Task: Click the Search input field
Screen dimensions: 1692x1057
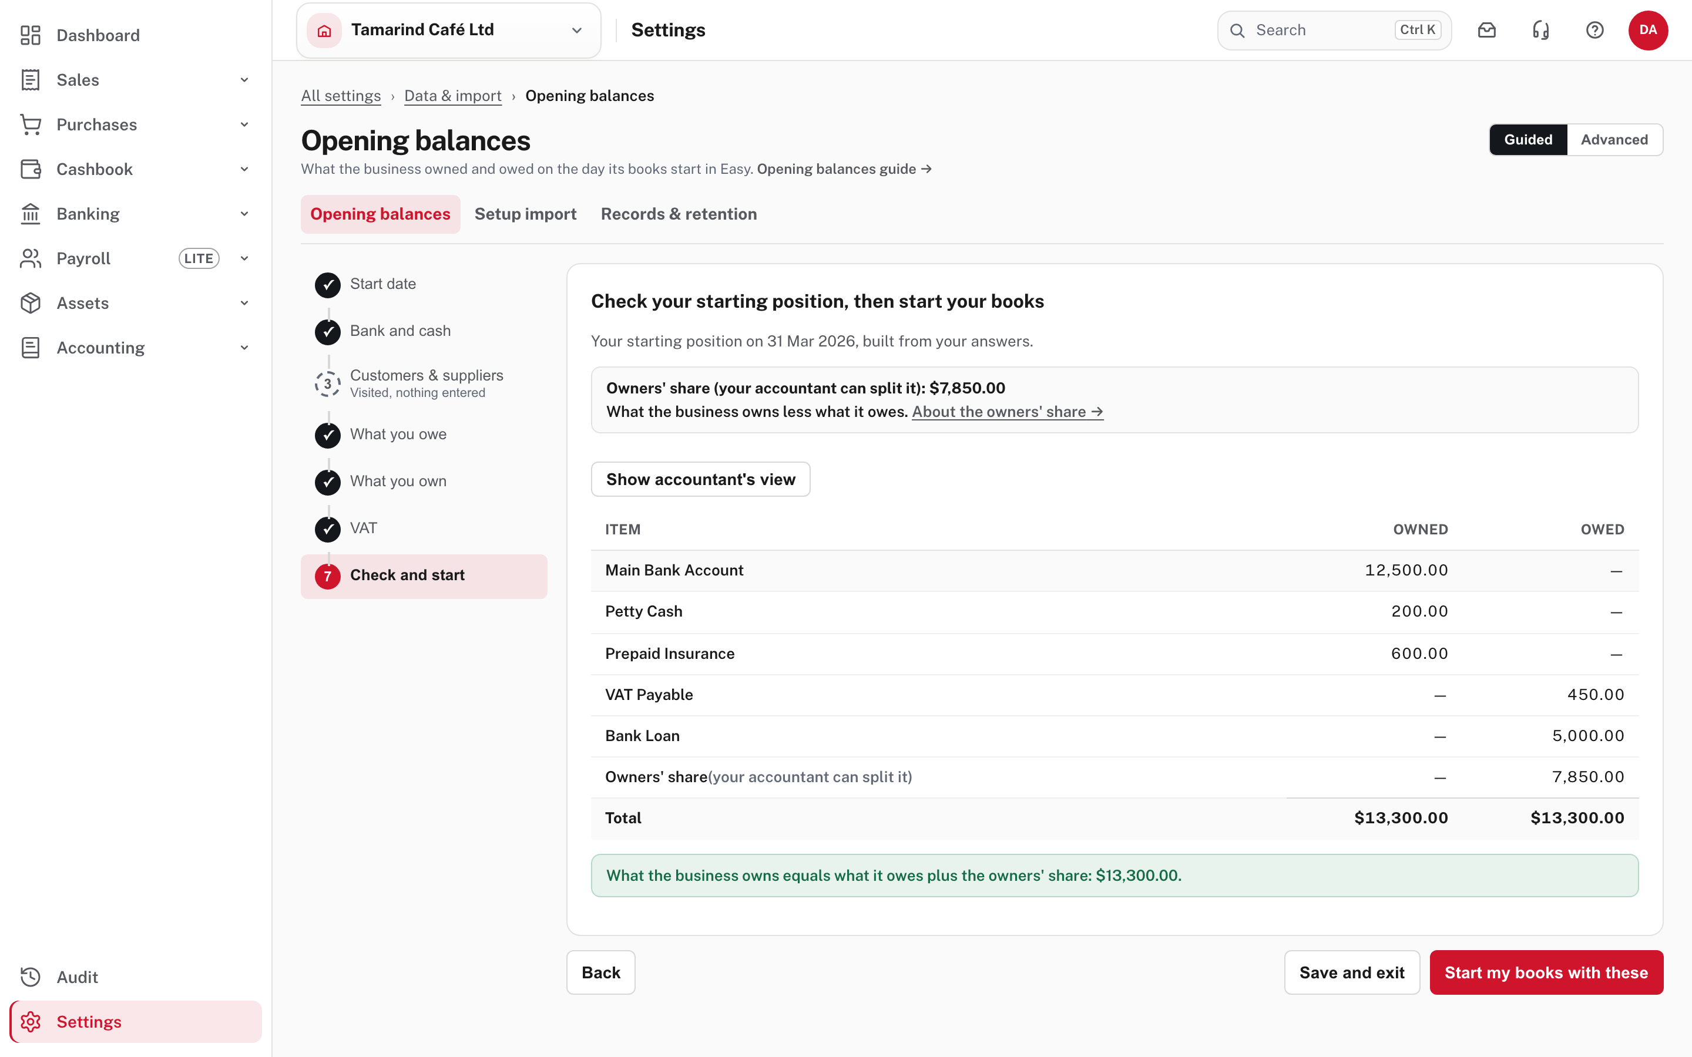Action: click(1334, 30)
